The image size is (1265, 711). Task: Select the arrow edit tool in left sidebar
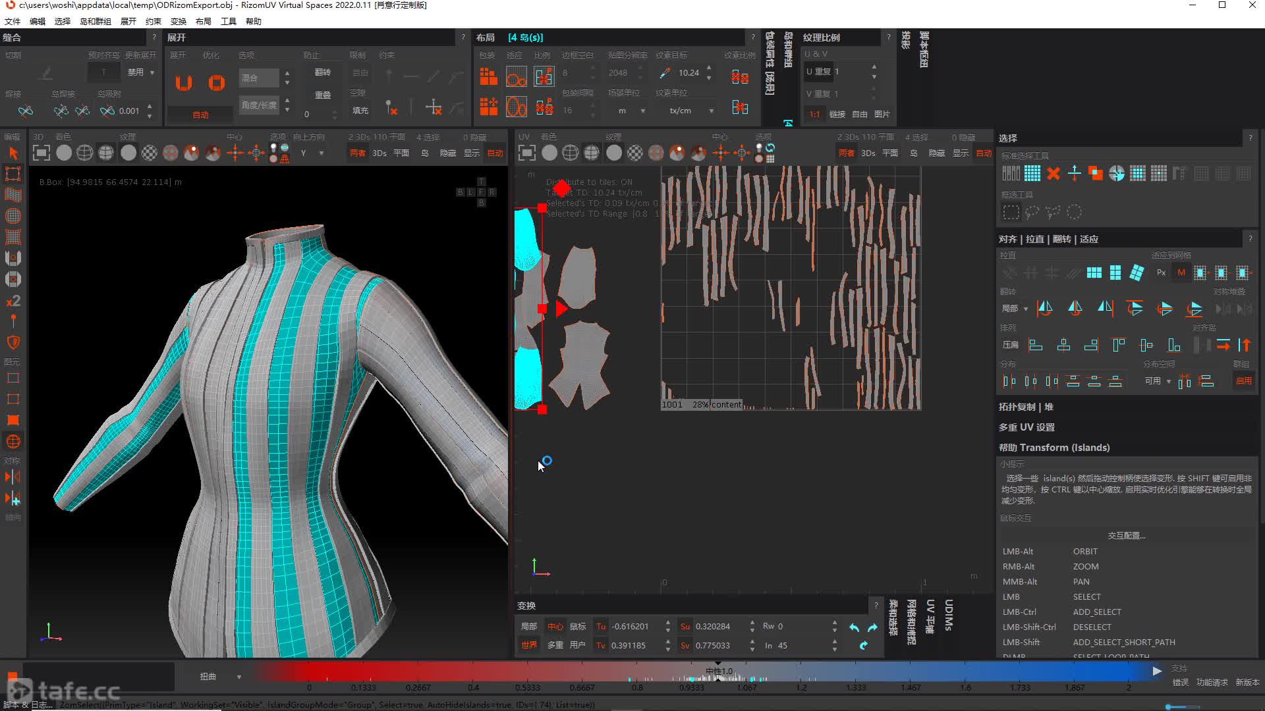tap(13, 153)
